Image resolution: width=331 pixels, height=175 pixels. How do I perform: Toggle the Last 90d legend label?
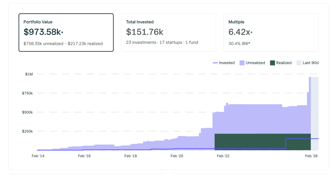[310, 63]
